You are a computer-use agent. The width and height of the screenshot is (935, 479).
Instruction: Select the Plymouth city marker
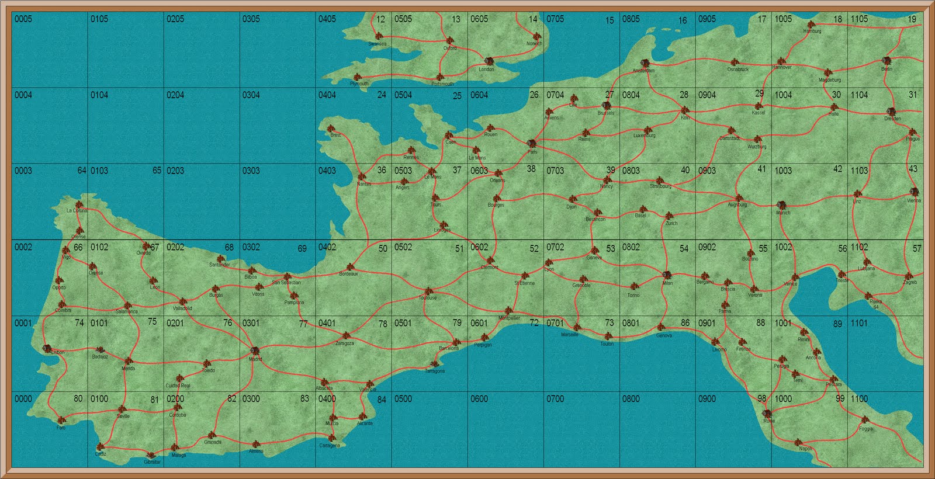pos(358,77)
